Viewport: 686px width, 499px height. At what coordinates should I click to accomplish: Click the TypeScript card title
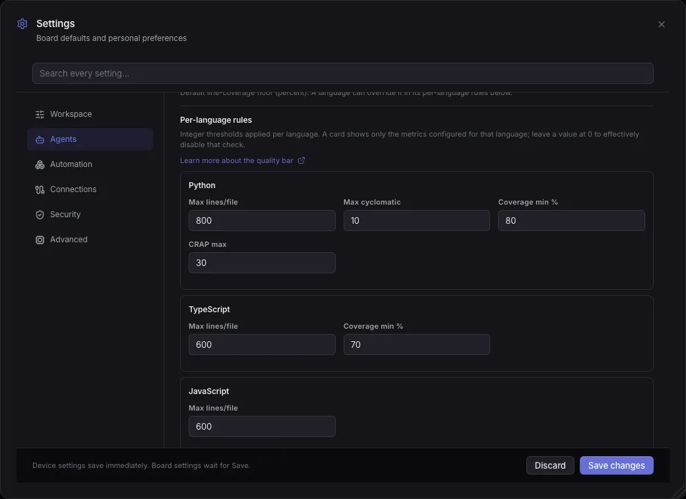click(x=209, y=310)
